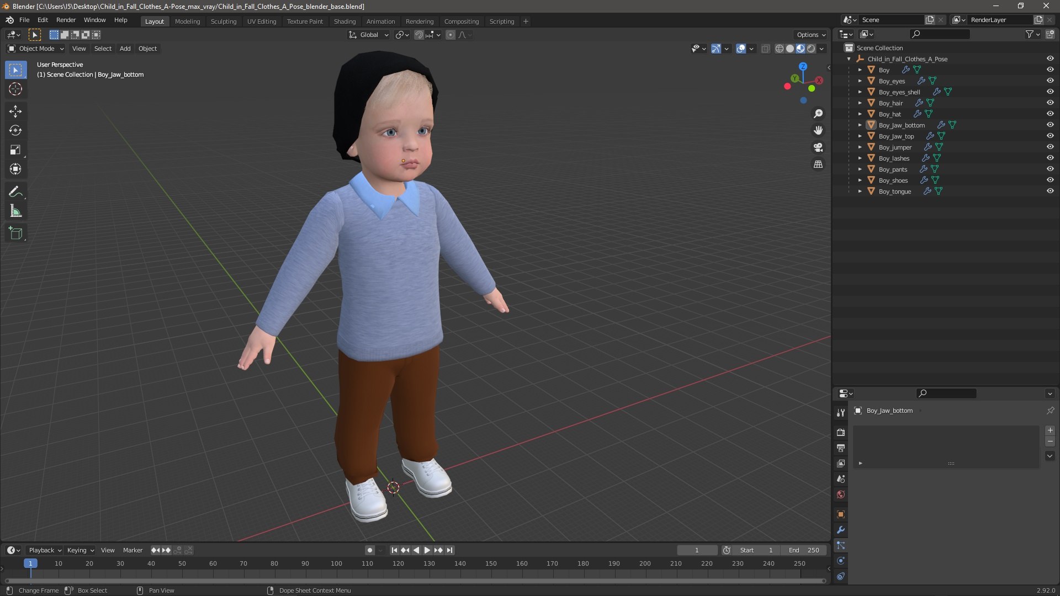The image size is (1060, 596).
Task: Open the Global transform orientation dropdown
Action: pos(369,35)
